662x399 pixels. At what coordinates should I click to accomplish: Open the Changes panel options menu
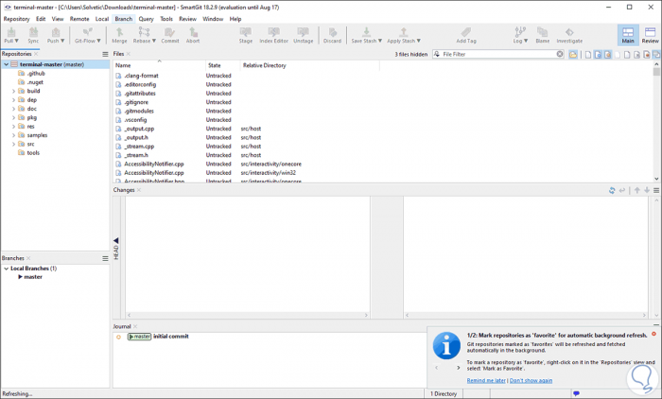point(656,190)
